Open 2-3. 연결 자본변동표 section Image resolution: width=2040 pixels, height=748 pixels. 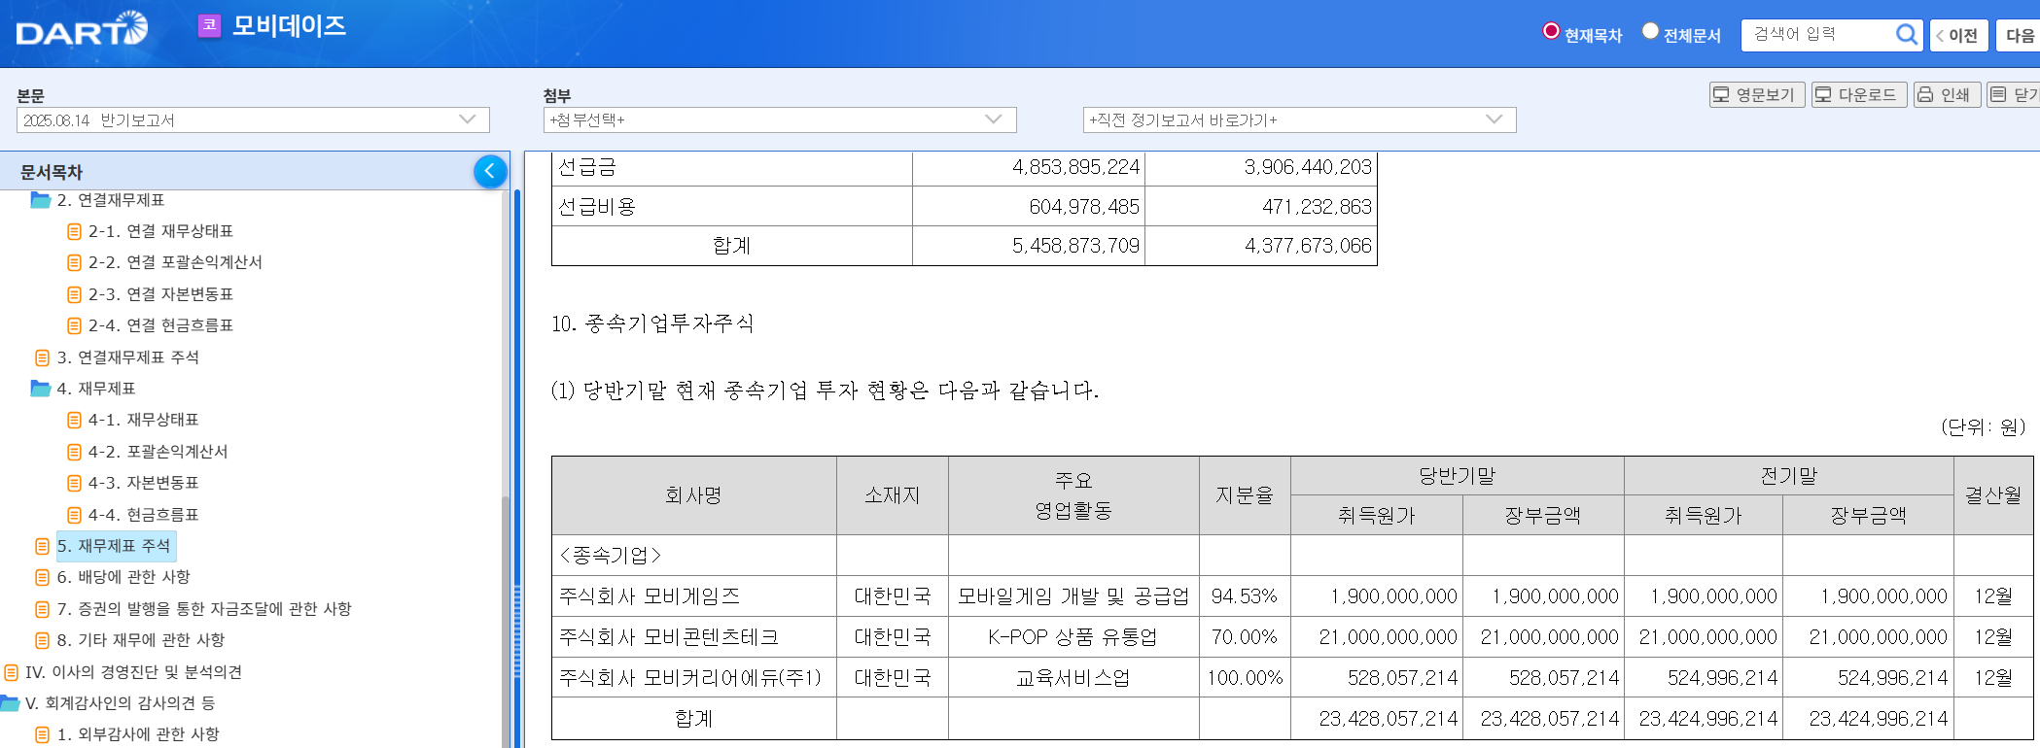coord(160,294)
